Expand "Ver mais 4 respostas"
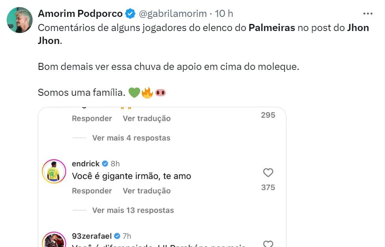 131,138
